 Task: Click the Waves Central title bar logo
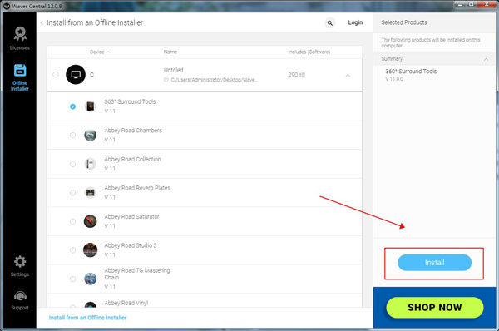[7, 6]
